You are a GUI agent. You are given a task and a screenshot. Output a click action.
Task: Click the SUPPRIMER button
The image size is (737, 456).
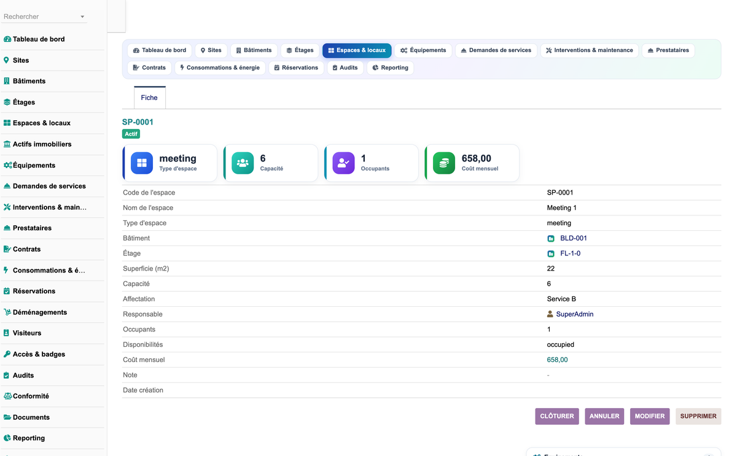tap(698, 416)
